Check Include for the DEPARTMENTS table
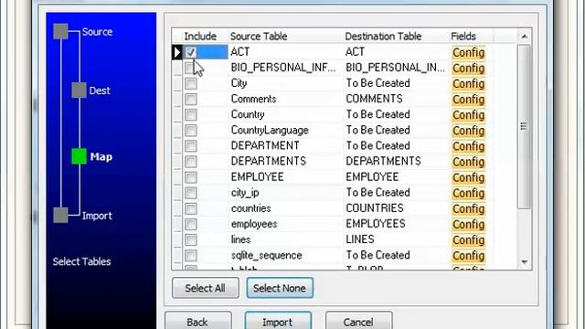The height and width of the screenshot is (329, 585). pyautogui.click(x=191, y=162)
